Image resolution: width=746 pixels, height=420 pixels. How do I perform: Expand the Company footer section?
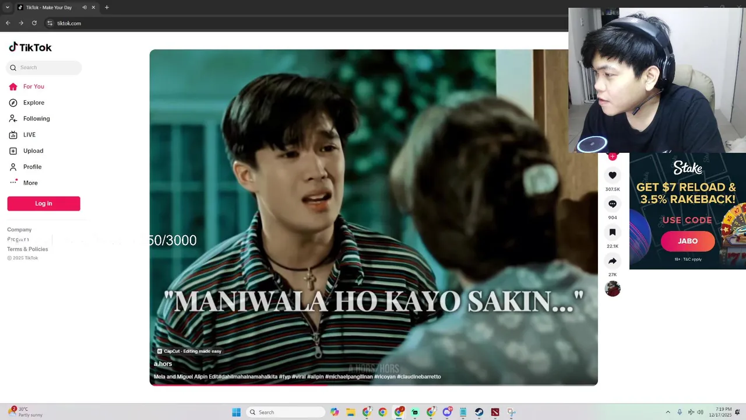click(19, 230)
